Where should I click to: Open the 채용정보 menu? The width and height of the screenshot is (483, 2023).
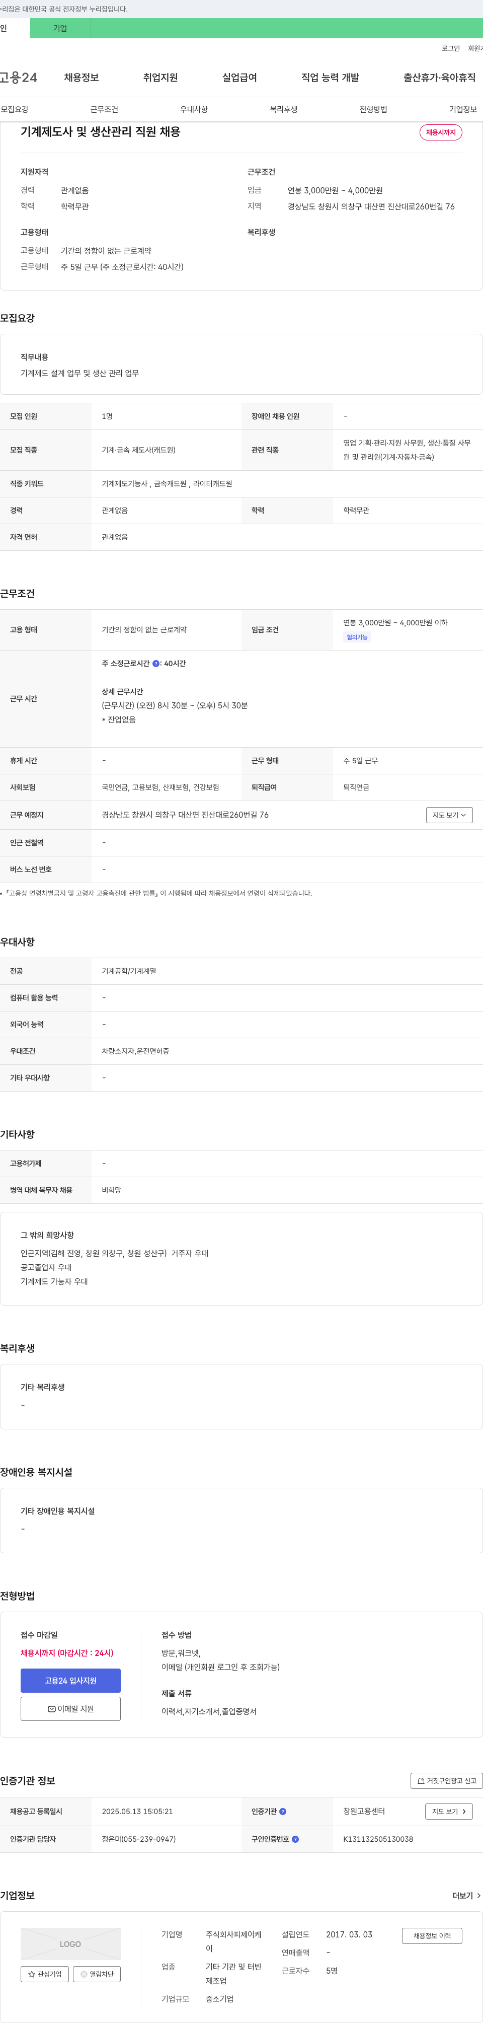[x=82, y=78]
